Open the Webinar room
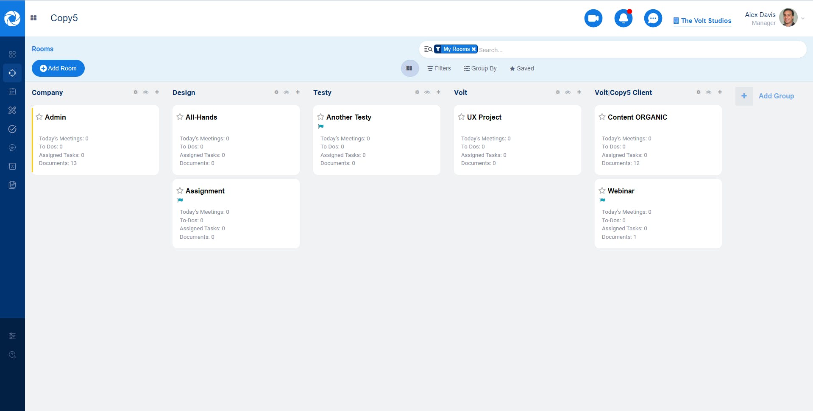Screen dimensions: 813x411 (x=658, y=213)
